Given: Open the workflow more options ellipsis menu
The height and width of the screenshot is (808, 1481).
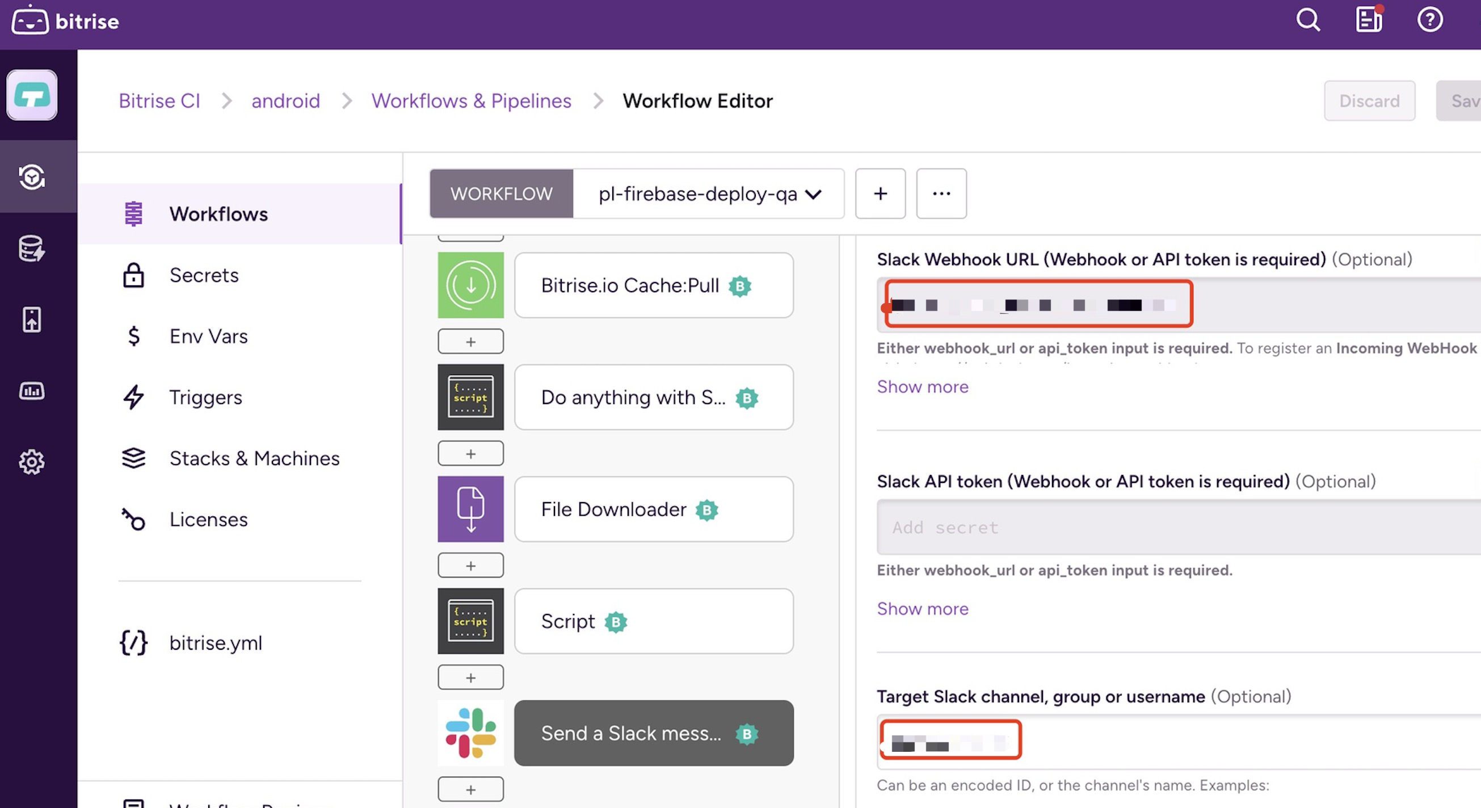Looking at the screenshot, I should click(x=941, y=194).
